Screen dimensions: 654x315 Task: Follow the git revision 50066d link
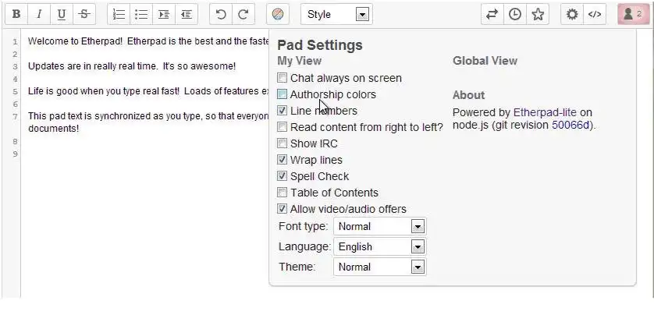[572, 125]
